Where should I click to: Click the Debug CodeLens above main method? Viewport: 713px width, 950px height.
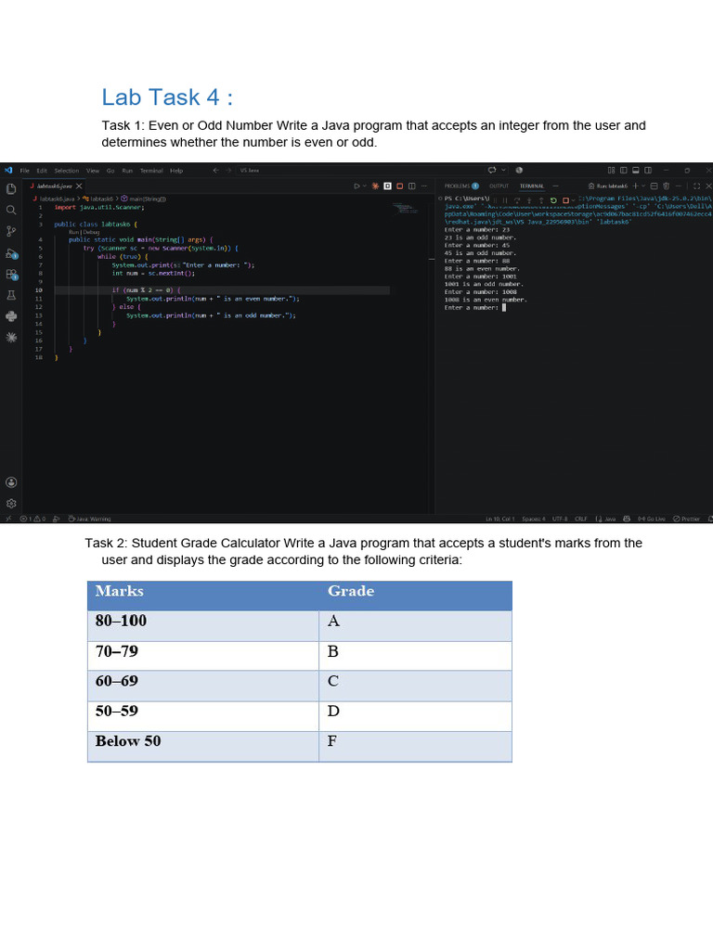(91, 232)
